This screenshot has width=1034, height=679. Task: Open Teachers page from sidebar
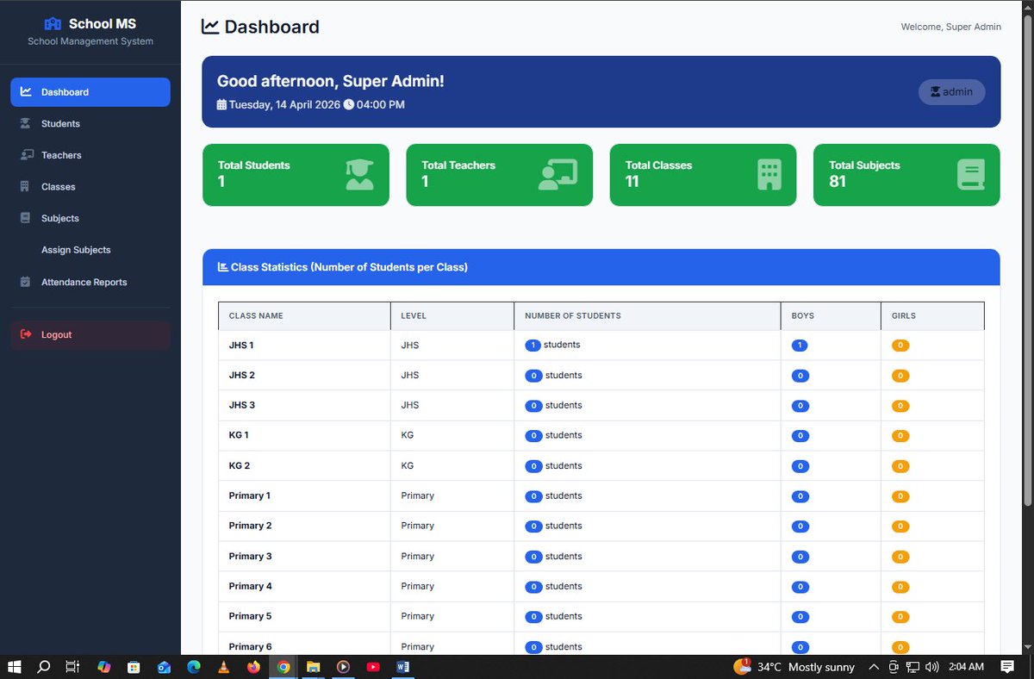(x=90, y=155)
